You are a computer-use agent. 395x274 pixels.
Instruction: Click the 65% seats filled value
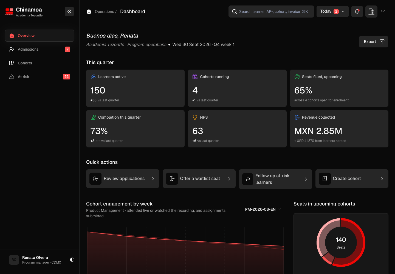pyautogui.click(x=303, y=90)
